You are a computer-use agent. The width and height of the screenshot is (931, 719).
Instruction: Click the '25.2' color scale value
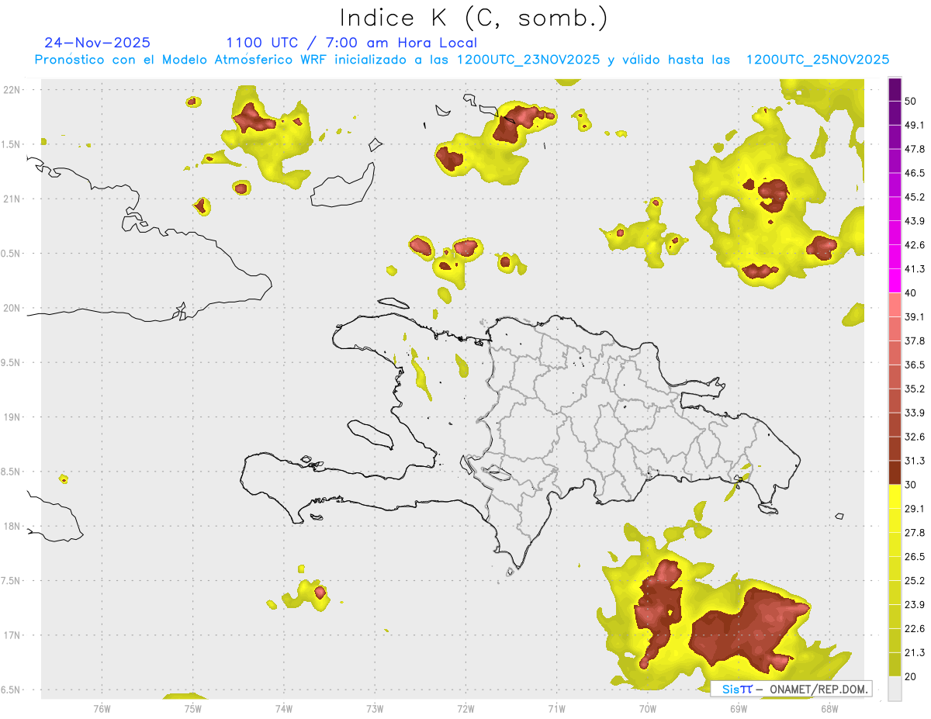tap(915, 581)
